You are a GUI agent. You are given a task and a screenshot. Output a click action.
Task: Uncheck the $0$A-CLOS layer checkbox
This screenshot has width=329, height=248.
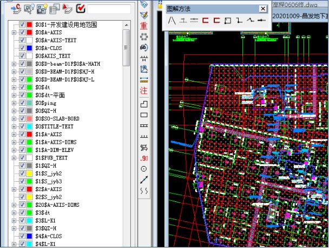(22, 48)
